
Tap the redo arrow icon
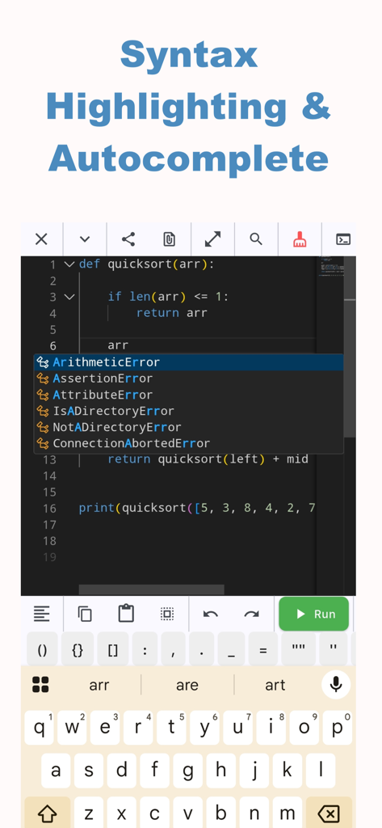pos(252,614)
